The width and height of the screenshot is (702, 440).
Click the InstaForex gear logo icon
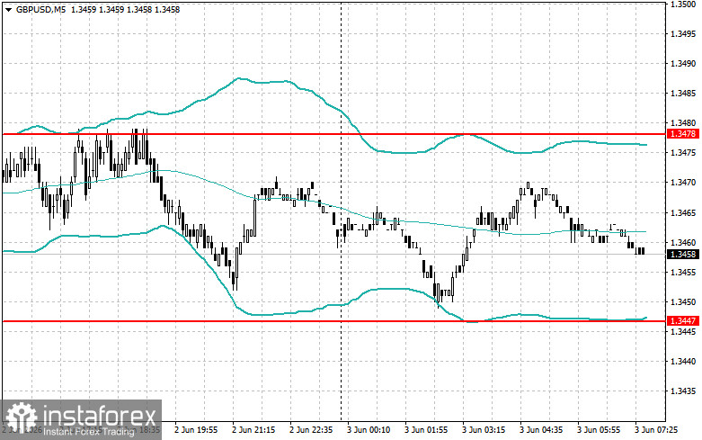coord(21,418)
